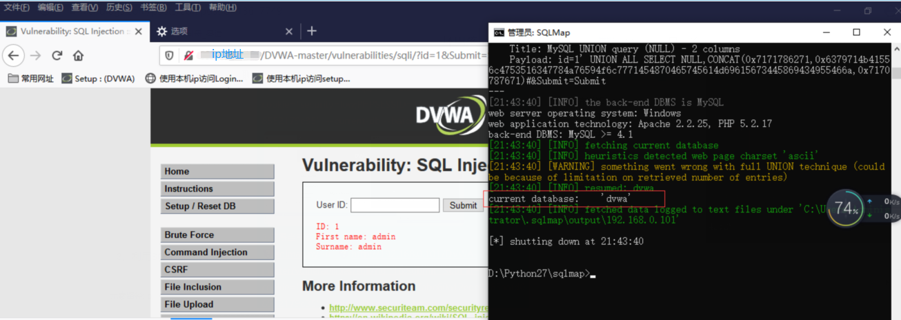Screen dimensions: 901x320
Task: Click the insecure connection lock icon
Action: tap(188, 55)
